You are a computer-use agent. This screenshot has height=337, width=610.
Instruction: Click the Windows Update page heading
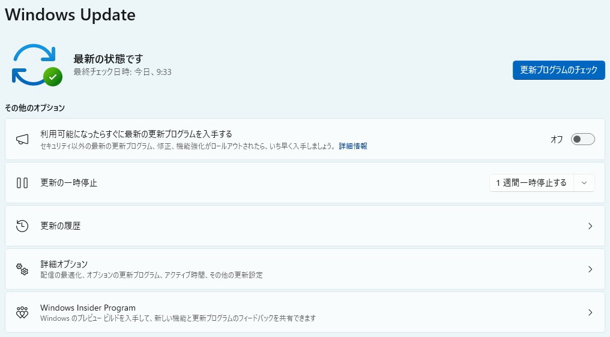pyautogui.click(x=70, y=15)
